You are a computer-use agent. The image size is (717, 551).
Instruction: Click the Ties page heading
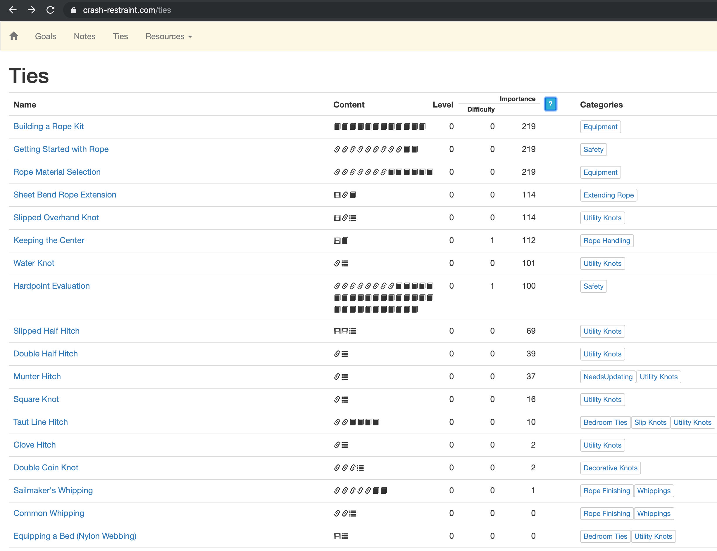tap(29, 76)
